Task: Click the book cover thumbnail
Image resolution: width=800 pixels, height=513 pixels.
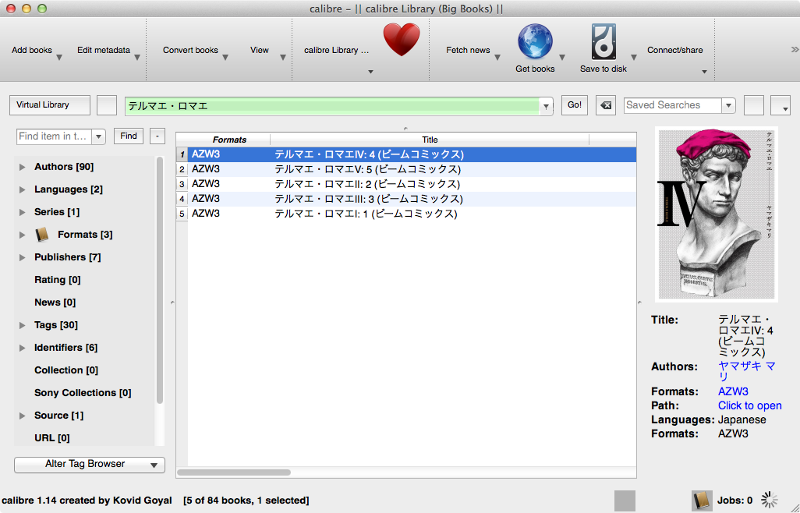Action: tap(717, 214)
